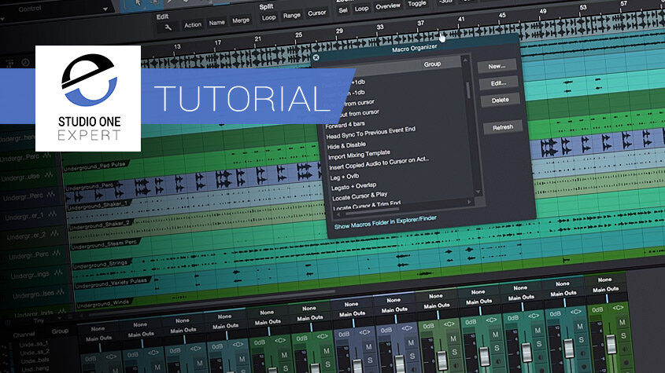Click Range under Split section
This screenshot has width=665, height=373.
(292, 16)
